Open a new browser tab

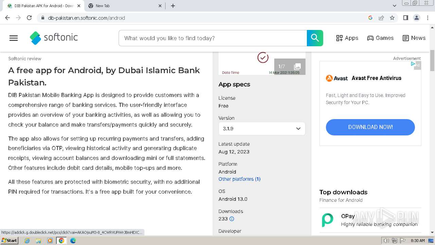[x=173, y=6]
